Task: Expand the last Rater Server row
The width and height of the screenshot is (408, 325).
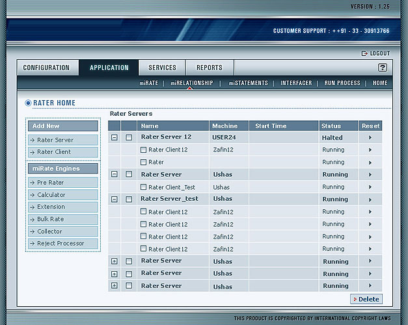Action: coord(115,286)
